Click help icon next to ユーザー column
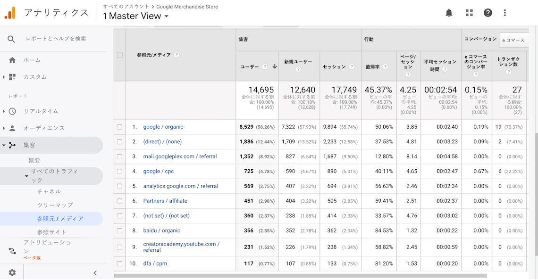The width and height of the screenshot is (538, 280). (265, 66)
